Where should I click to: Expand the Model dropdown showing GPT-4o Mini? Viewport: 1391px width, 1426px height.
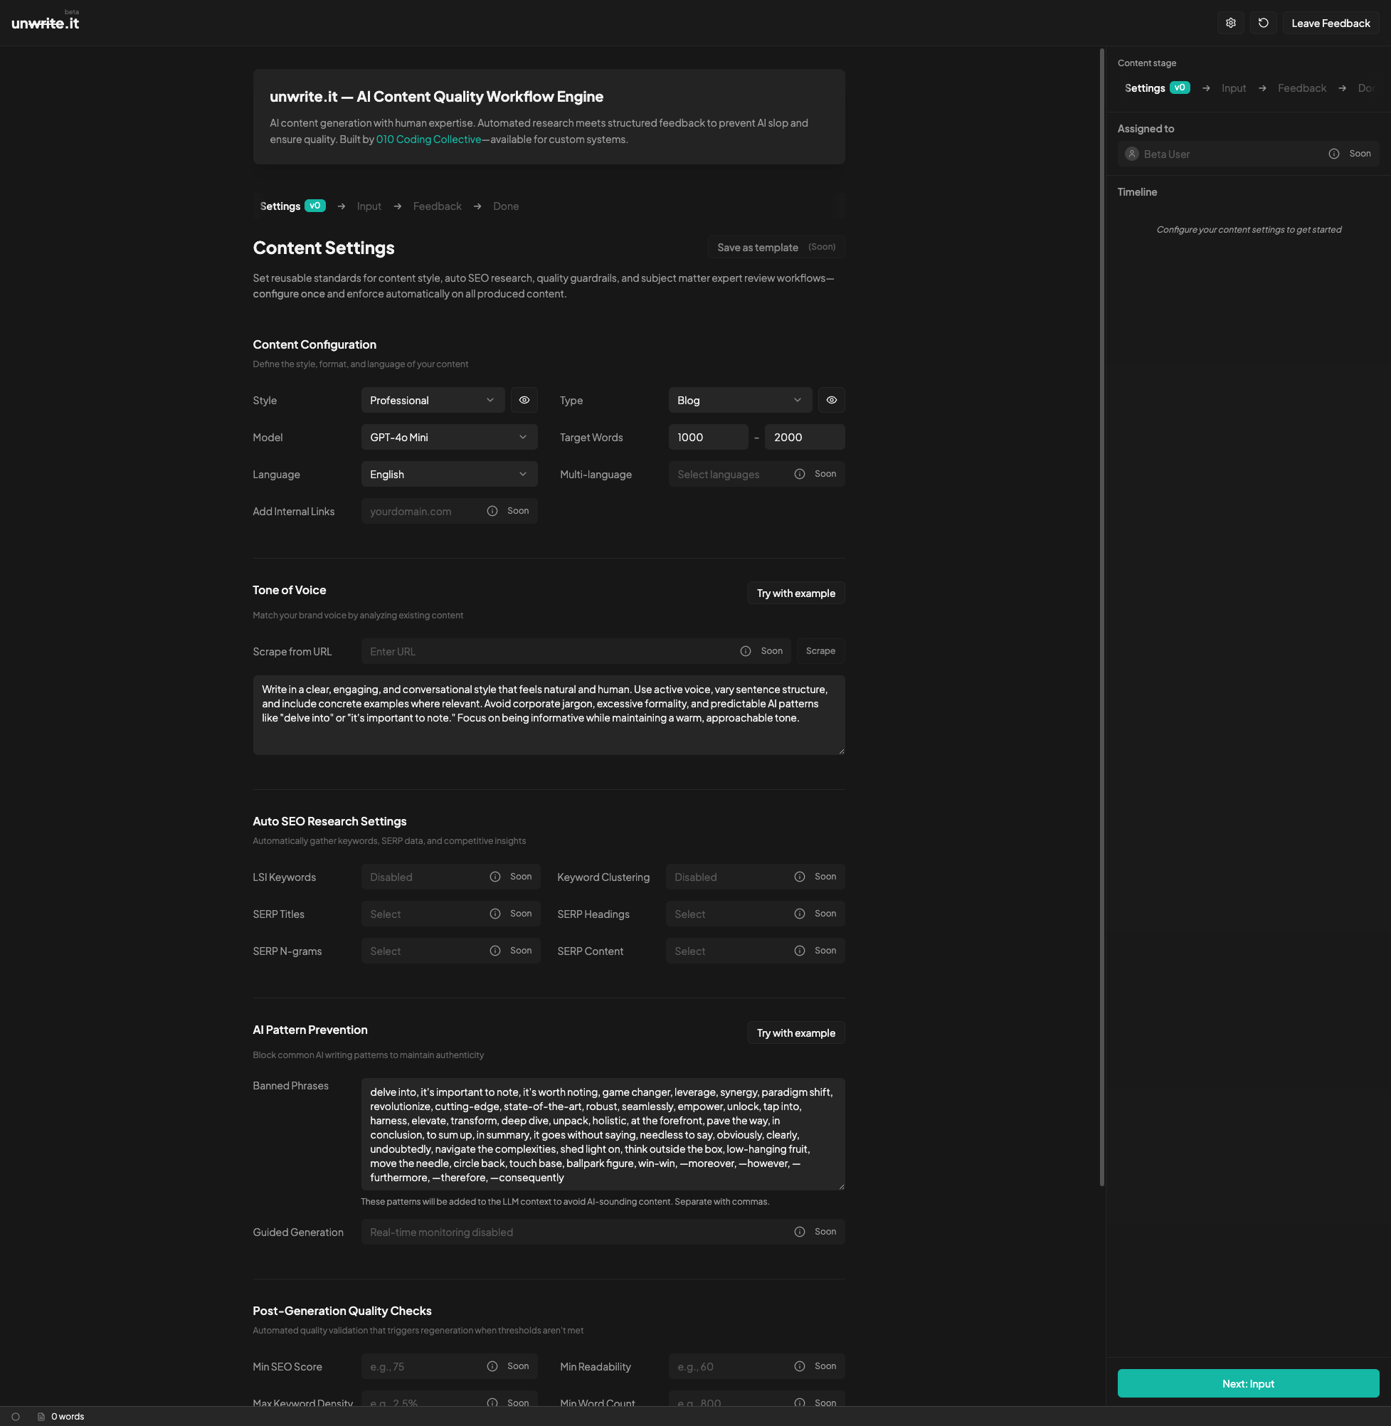pos(448,438)
